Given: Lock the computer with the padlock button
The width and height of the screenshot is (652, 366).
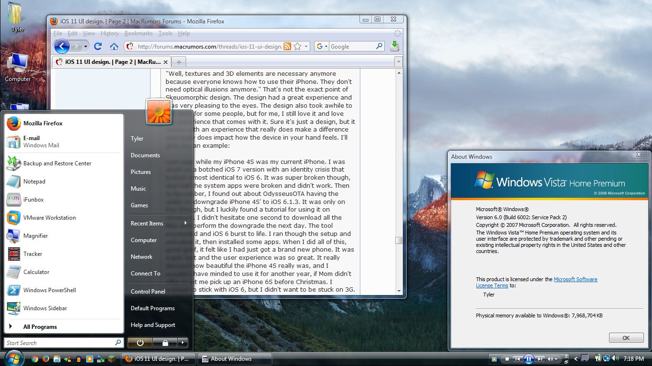Looking at the screenshot, I should click(x=165, y=343).
